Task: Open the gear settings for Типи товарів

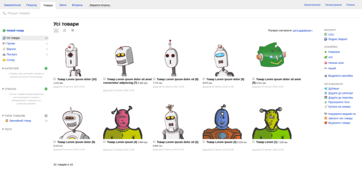Action: [46, 116]
